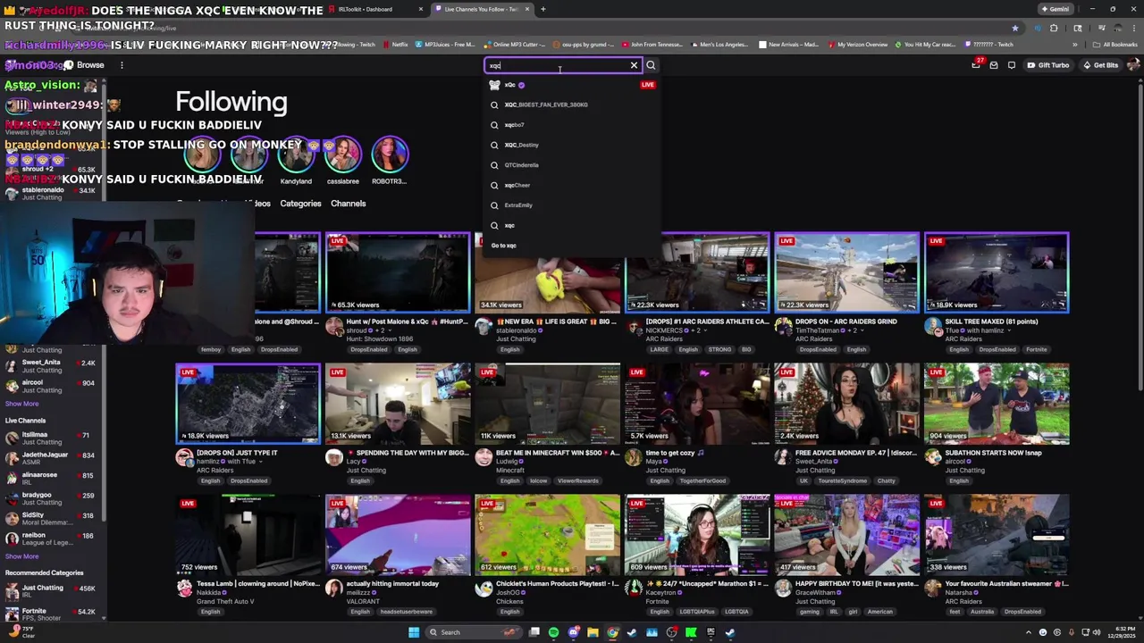Open Chrome from the taskbar

tap(612, 632)
